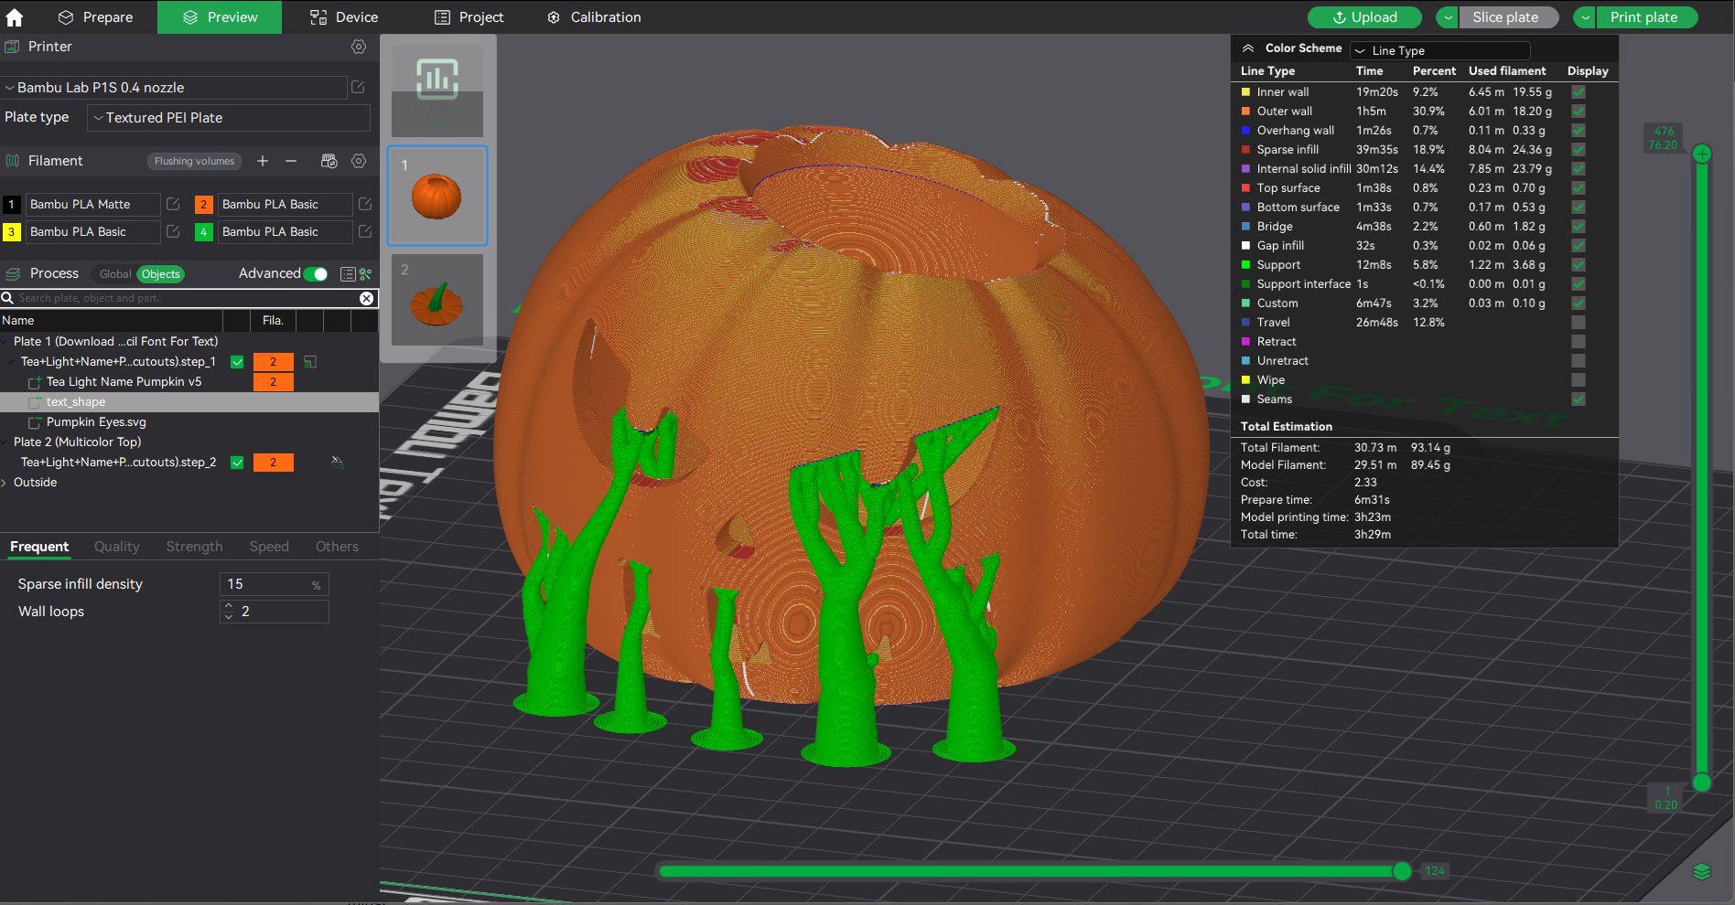Toggle printable checkbox for step_1 object

(237, 362)
